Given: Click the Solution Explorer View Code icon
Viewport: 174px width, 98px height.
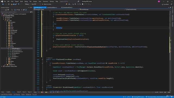Looking at the screenshot, I should point(22,10).
